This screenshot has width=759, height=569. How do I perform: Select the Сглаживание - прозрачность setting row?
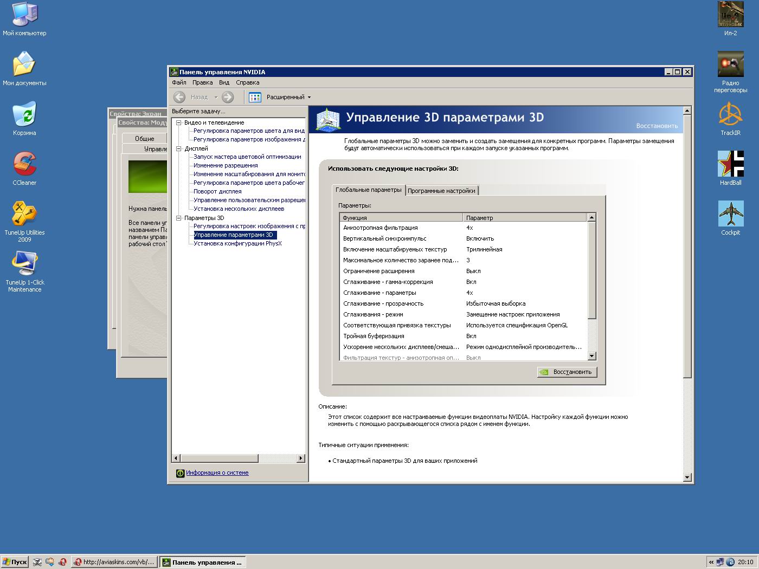[464, 303]
